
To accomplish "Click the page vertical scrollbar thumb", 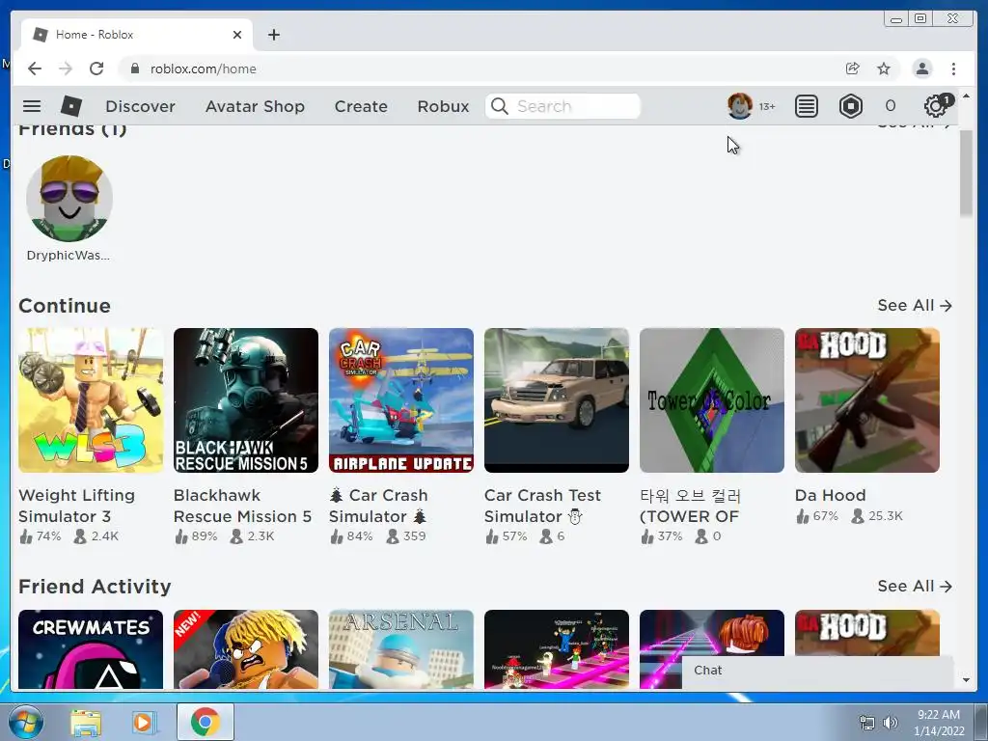I will [966, 174].
